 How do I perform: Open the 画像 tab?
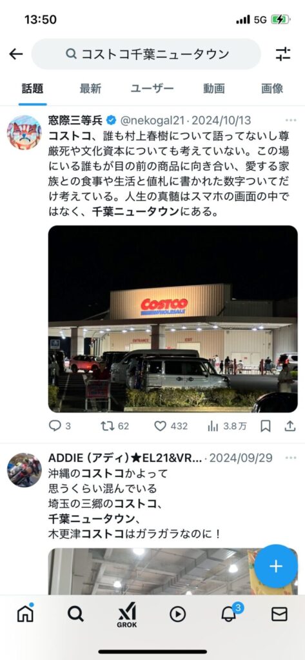[272, 88]
